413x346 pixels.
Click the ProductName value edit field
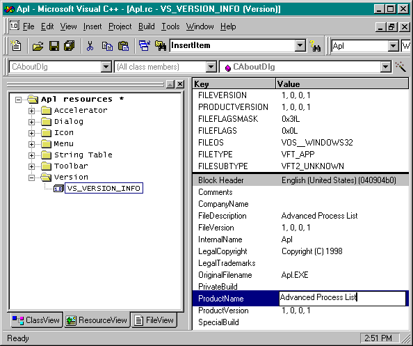coord(342,298)
